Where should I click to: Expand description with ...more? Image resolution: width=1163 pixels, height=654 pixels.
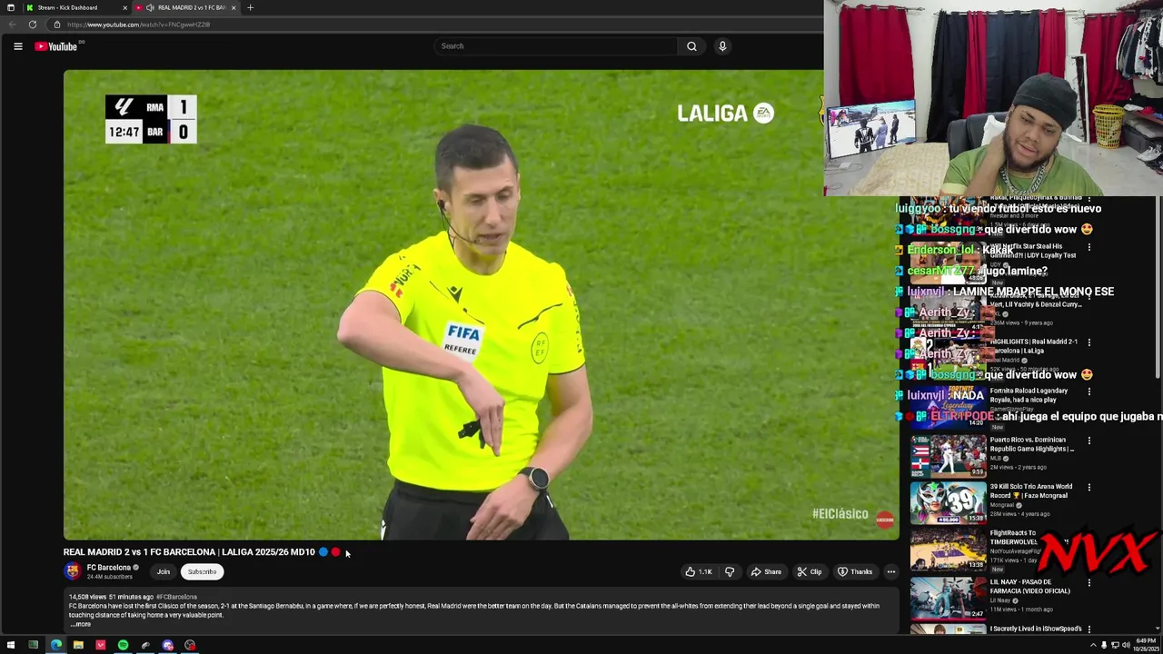click(x=81, y=624)
